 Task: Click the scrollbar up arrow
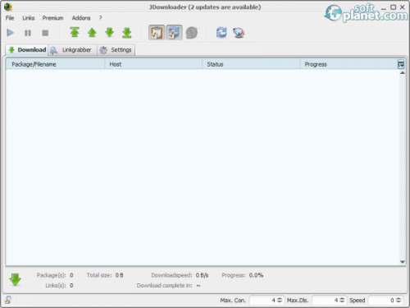point(402,73)
